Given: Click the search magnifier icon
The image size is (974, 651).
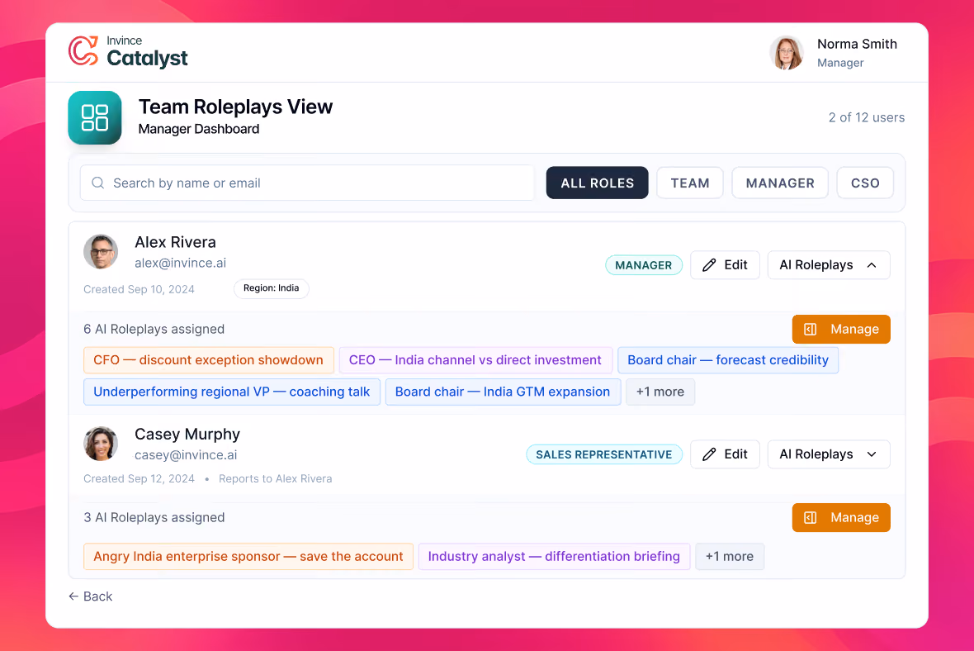Looking at the screenshot, I should [97, 183].
